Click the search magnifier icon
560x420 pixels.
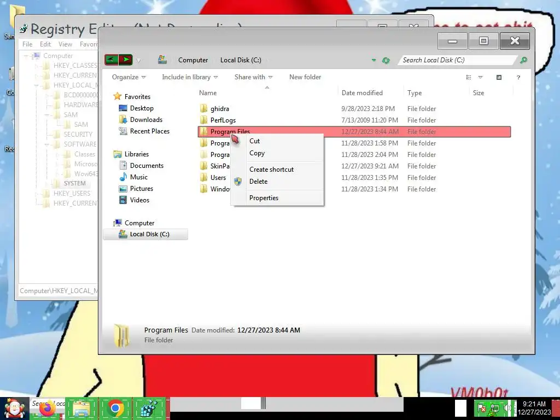point(523,60)
